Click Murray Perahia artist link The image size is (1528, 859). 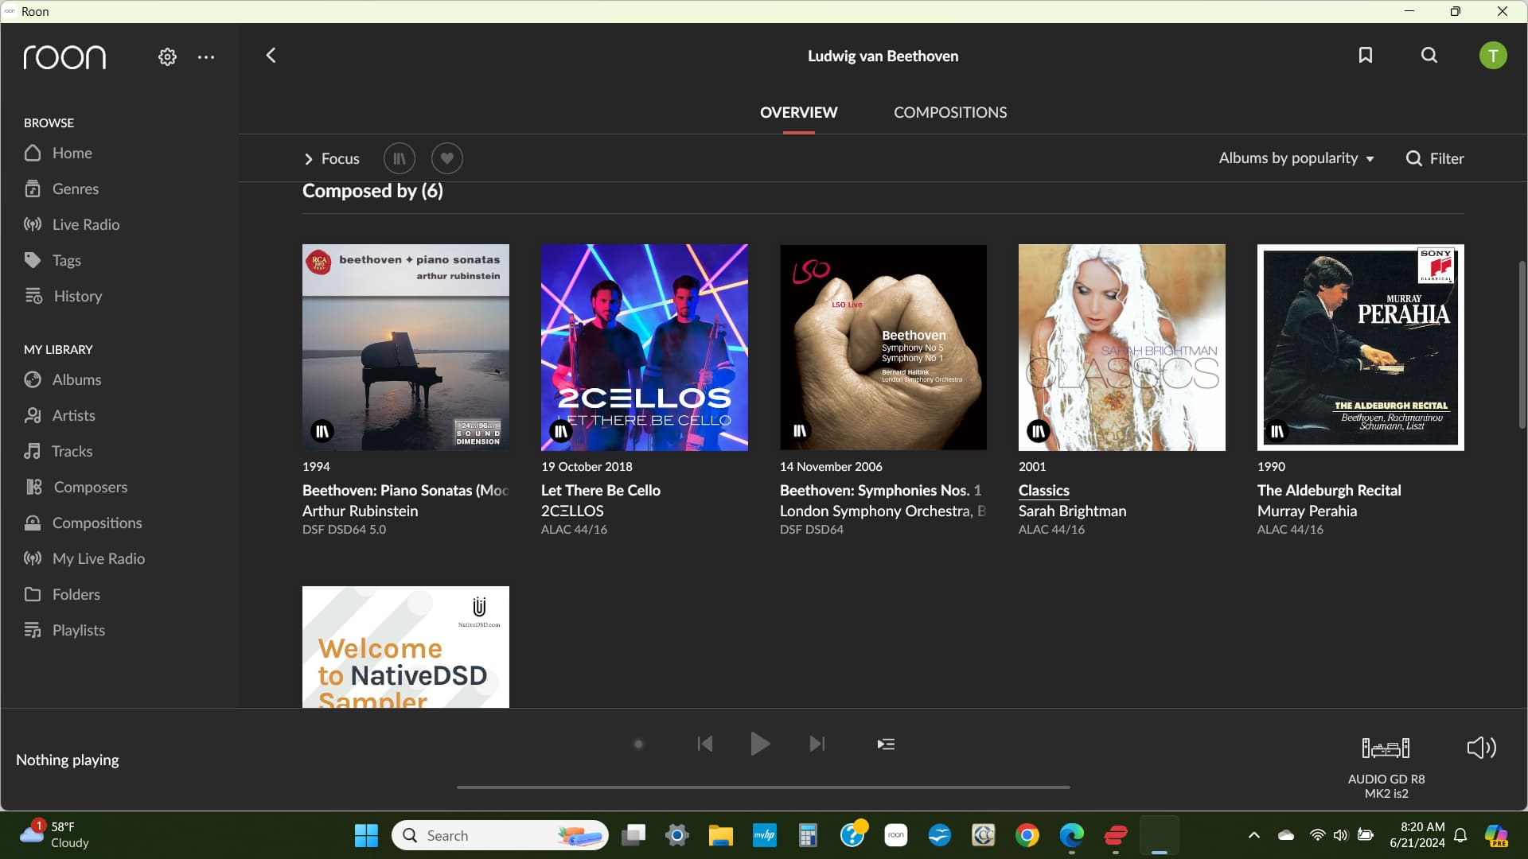click(x=1307, y=511)
